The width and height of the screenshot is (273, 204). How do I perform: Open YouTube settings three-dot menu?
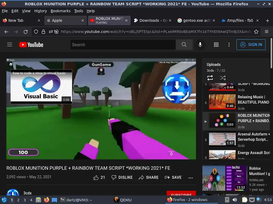[x=229, y=45]
